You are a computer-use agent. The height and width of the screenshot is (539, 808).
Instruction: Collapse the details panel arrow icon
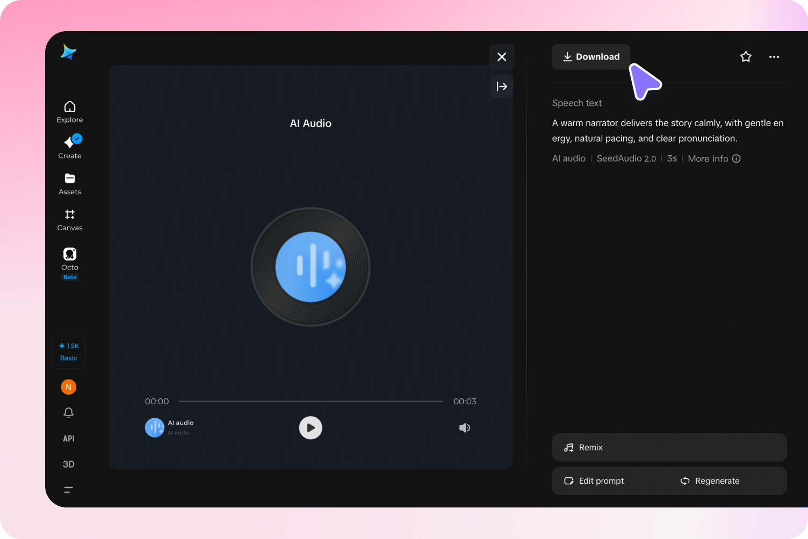(x=502, y=86)
